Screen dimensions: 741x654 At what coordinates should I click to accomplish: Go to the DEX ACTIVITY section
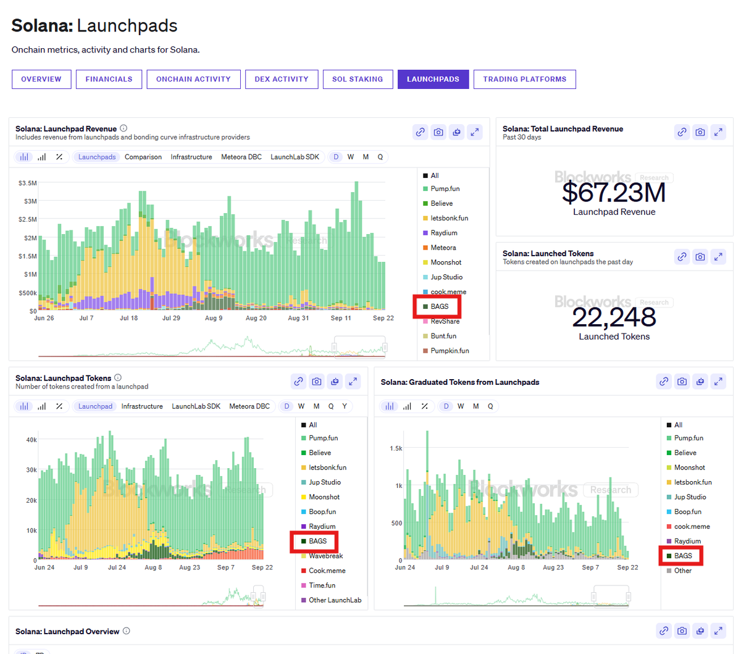(x=282, y=79)
